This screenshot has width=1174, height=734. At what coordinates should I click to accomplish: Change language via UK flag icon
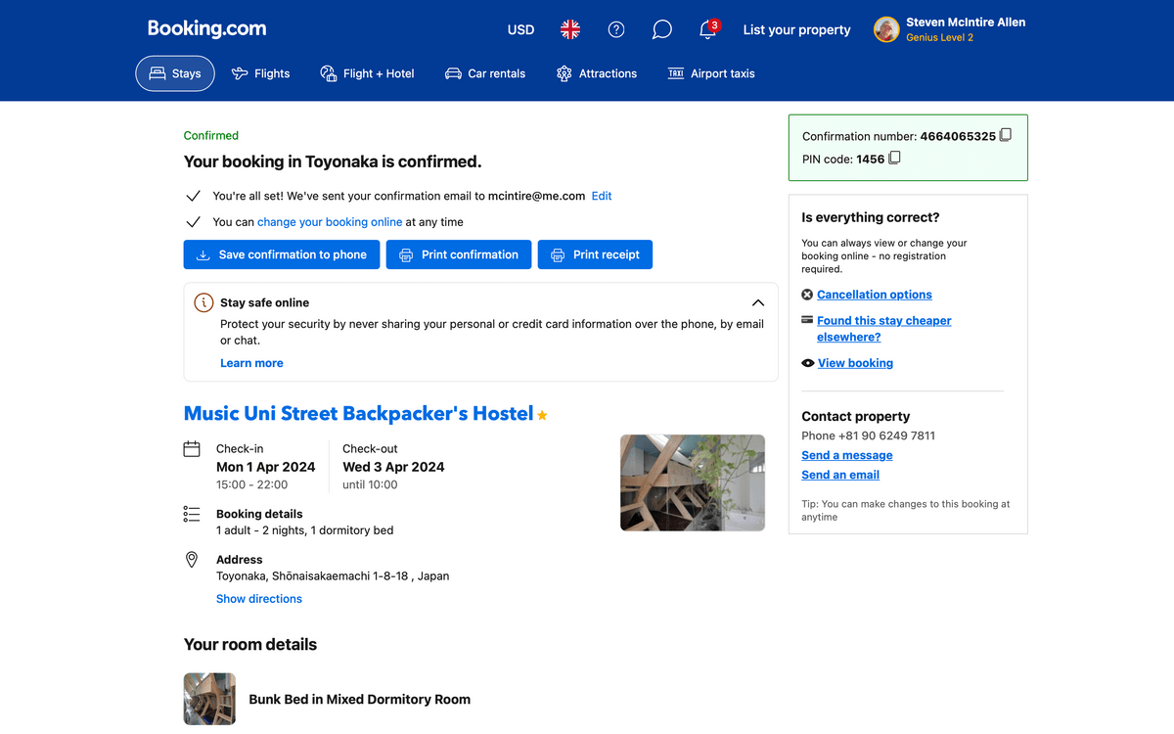pos(570,30)
